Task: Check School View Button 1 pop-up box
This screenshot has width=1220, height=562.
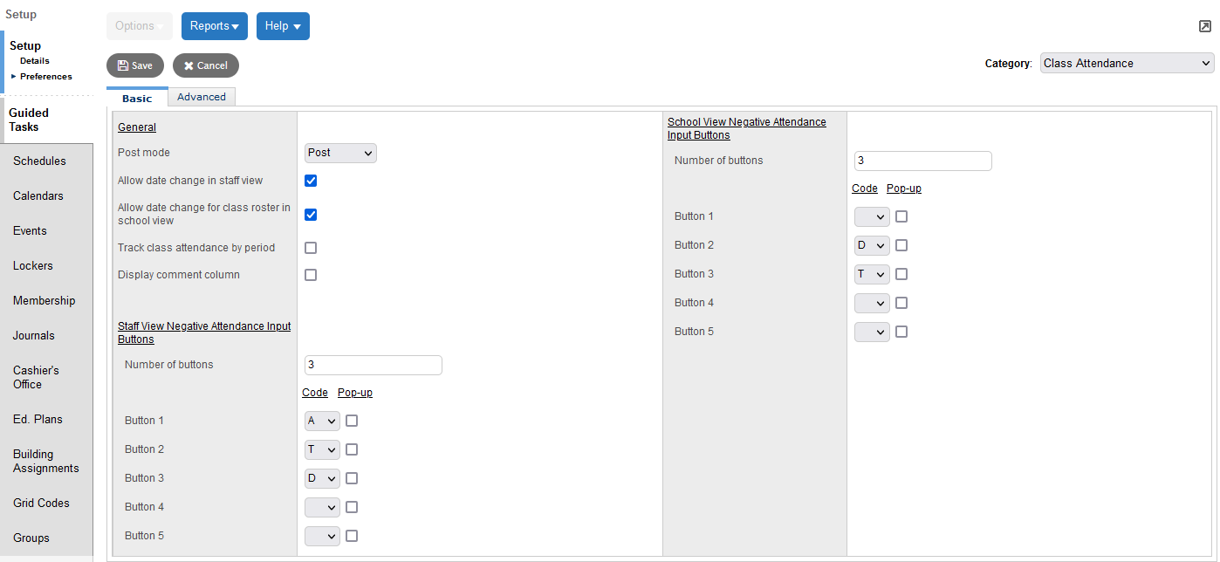Action: [901, 216]
